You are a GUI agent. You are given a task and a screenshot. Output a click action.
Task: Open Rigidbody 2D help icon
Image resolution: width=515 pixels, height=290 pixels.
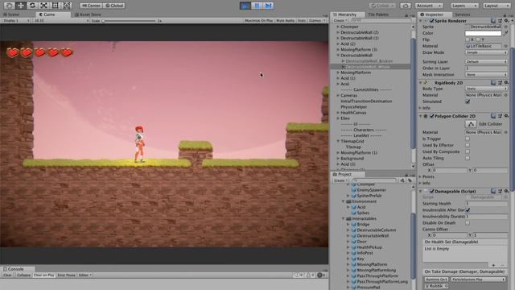click(x=493, y=83)
